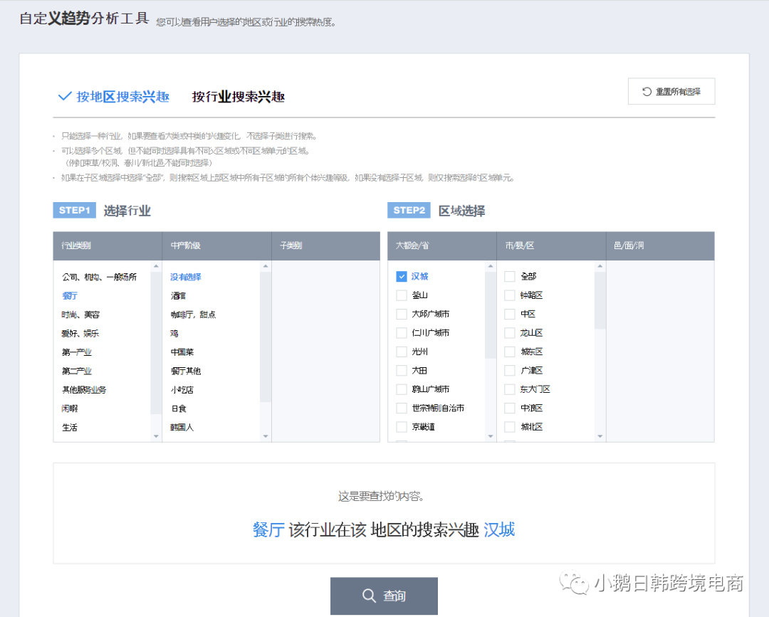
Task: Switch to the 按行业搜索兴趣 tab
Action: point(237,96)
